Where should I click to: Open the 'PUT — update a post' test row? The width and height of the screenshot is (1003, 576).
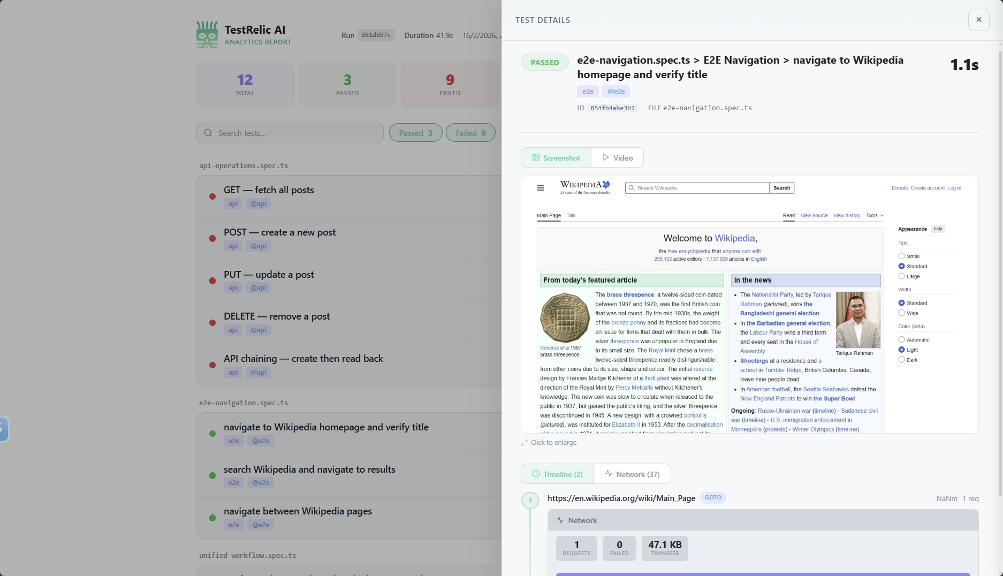pos(349,281)
